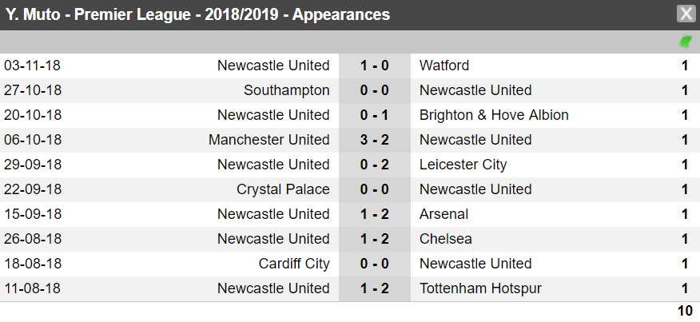Open Leicester City team page
This screenshot has width=700, height=322.
coord(463,165)
